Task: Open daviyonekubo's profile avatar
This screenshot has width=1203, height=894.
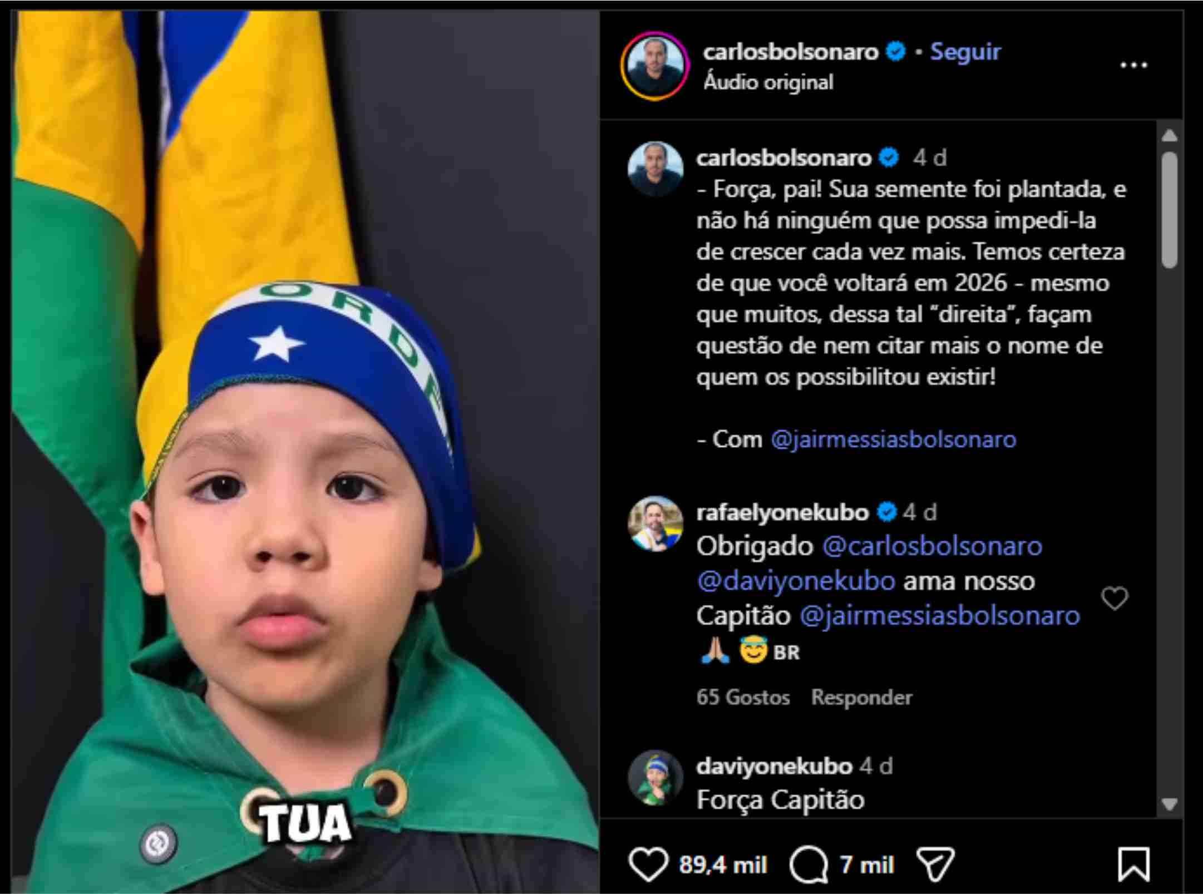Action: click(655, 778)
